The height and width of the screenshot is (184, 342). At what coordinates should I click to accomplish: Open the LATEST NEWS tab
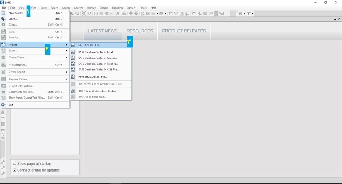click(x=103, y=31)
